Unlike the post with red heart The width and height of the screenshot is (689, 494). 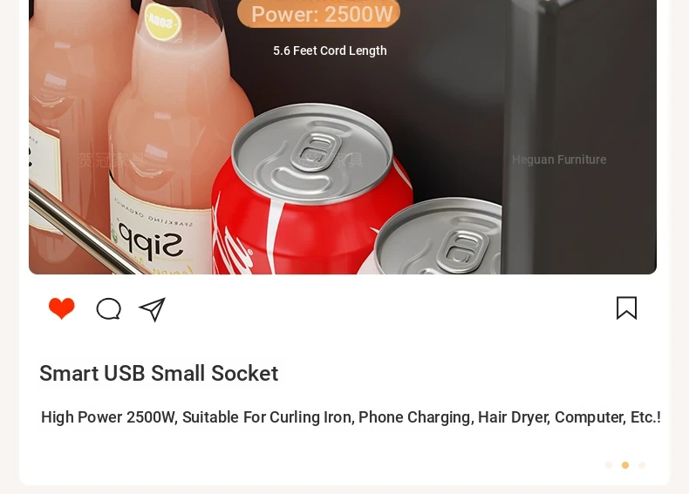click(x=62, y=308)
